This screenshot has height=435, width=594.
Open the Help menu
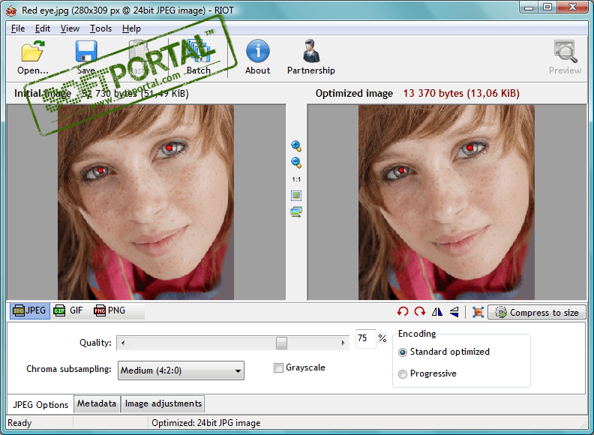click(x=131, y=28)
